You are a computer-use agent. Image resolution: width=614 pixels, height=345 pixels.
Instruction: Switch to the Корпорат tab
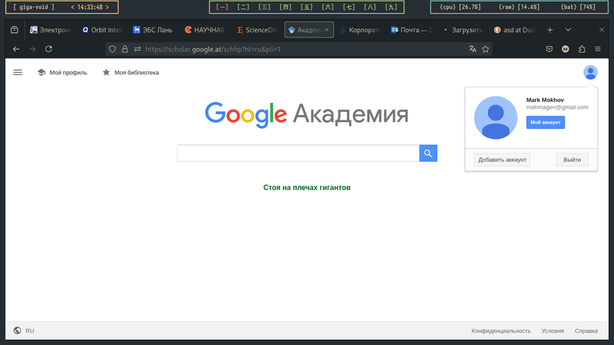click(x=361, y=30)
